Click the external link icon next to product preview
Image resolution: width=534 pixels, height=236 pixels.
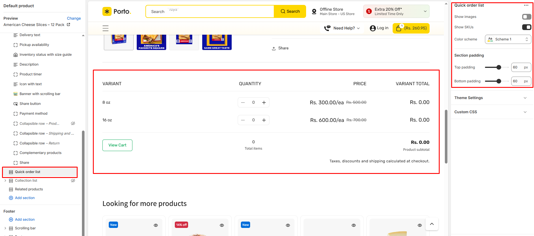click(68, 25)
